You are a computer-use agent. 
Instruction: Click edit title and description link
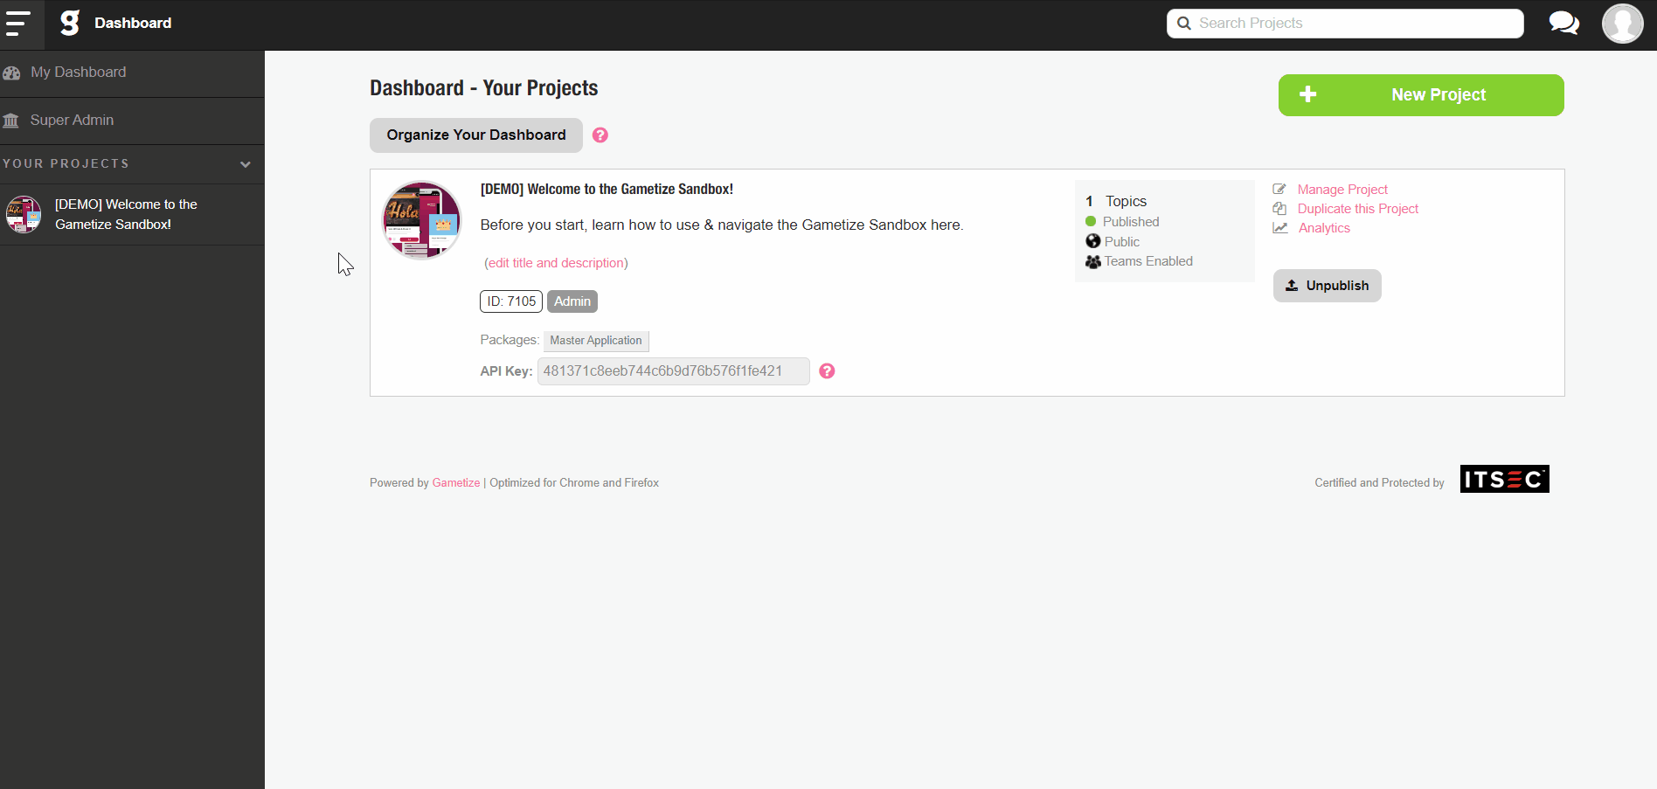coord(556,263)
